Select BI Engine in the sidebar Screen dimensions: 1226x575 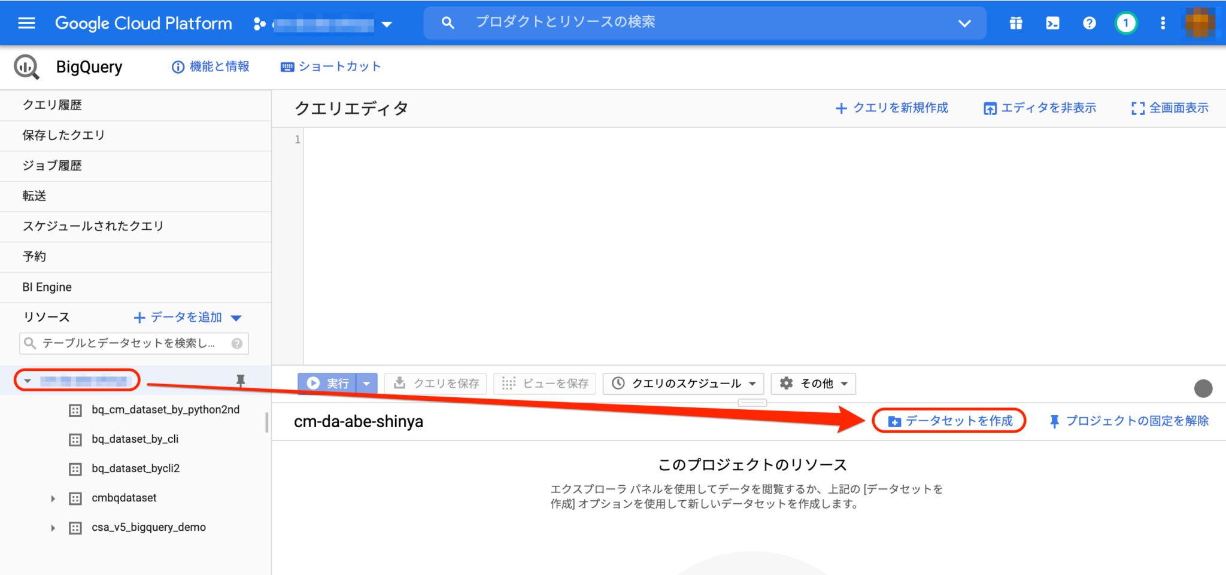[x=45, y=287]
